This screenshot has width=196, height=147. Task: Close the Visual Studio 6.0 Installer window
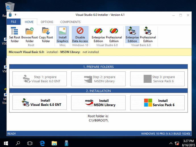[188, 15]
